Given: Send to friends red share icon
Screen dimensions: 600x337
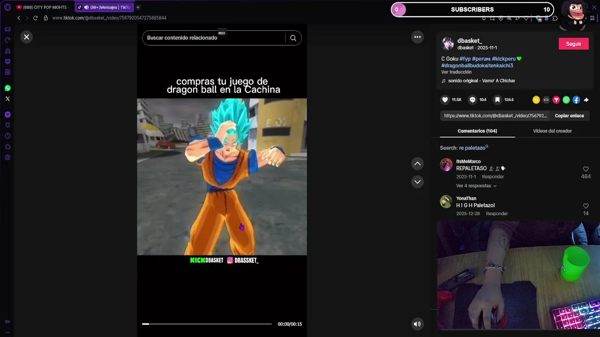Looking at the screenshot, I should [x=556, y=100].
